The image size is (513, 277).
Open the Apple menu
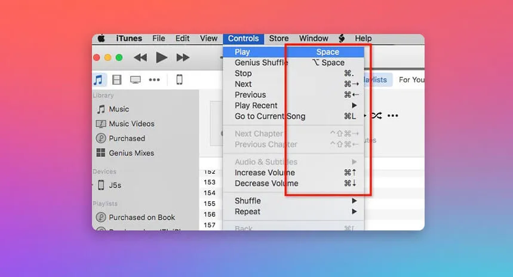[x=102, y=39]
